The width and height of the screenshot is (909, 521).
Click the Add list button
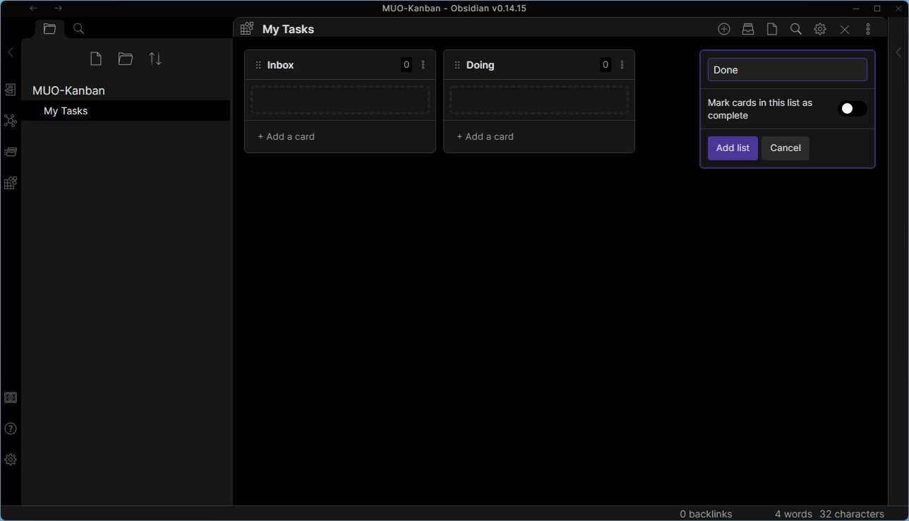click(x=733, y=148)
